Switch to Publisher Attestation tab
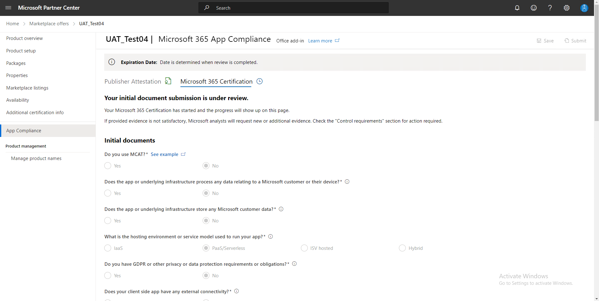This screenshot has height=301, width=599. point(133,81)
